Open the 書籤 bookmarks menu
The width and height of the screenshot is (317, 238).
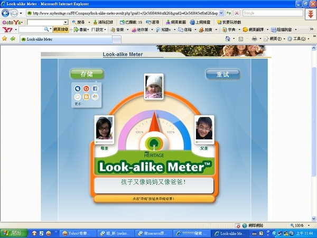(81, 30)
